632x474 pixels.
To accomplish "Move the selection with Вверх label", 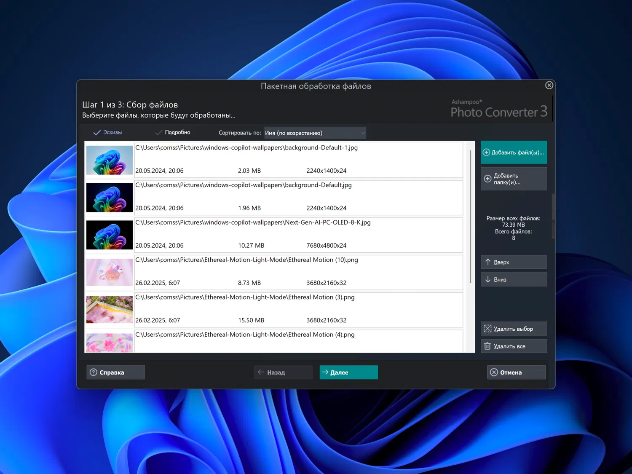I will [501, 262].
